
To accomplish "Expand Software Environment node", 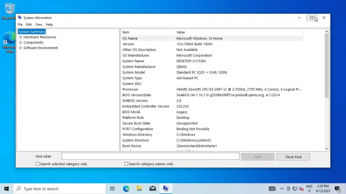I will pyautogui.click(x=21, y=48).
